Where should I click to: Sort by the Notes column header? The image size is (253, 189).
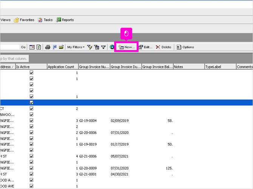click(x=189, y=67)
